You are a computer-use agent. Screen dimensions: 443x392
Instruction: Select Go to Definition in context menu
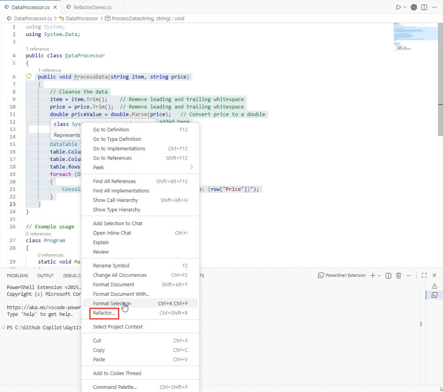coord(140,129)
